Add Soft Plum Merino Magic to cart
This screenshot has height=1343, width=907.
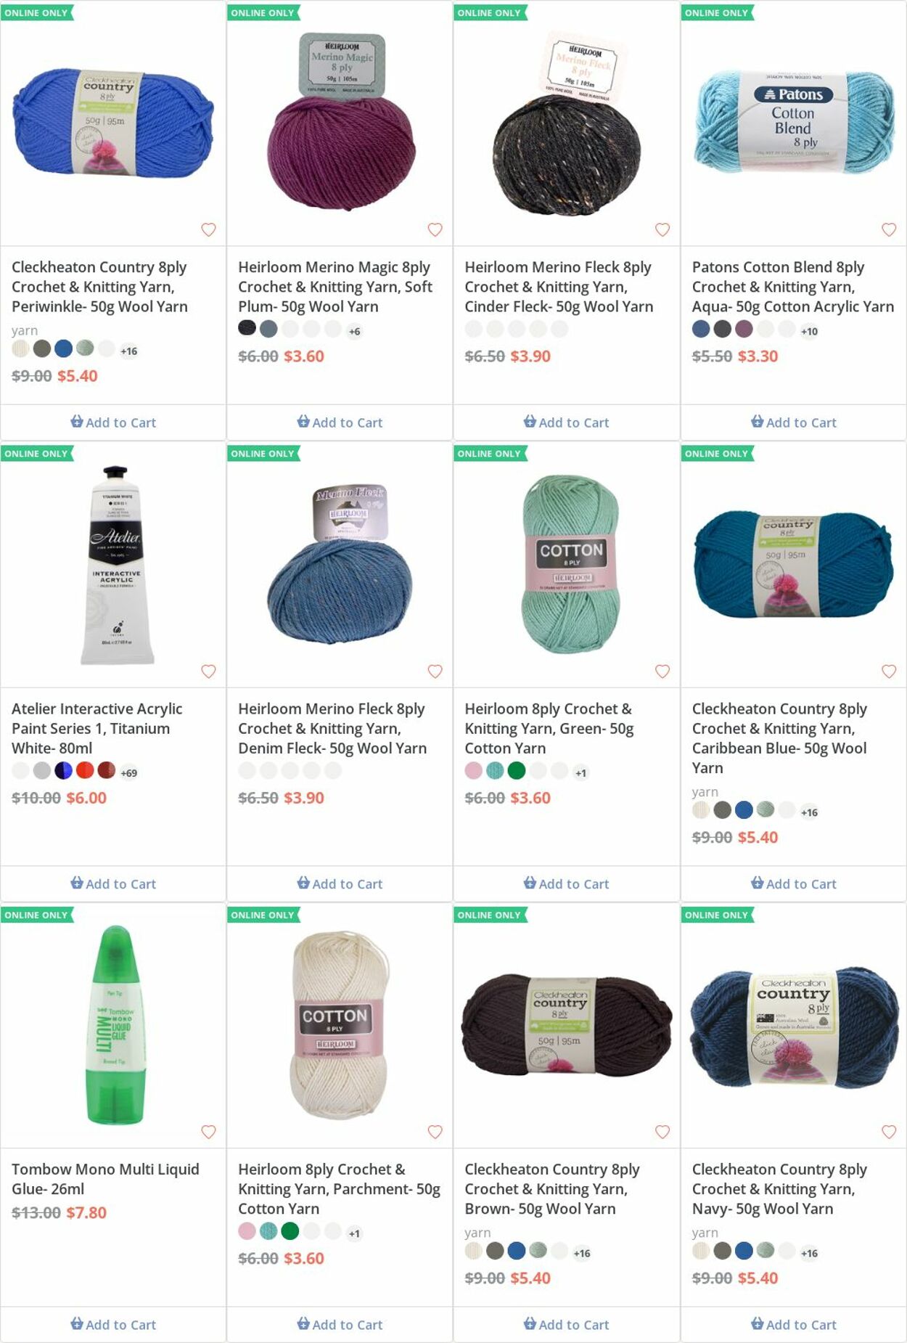click(340, 423)
